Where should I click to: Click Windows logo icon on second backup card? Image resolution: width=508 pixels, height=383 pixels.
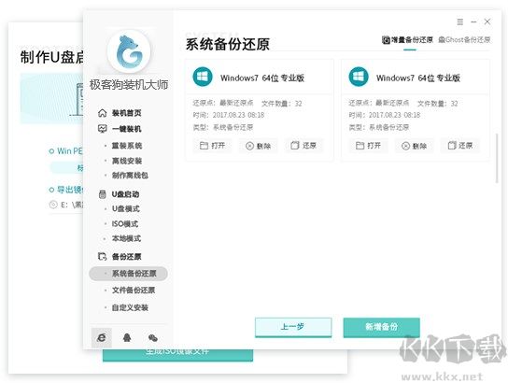click(359, 77)
